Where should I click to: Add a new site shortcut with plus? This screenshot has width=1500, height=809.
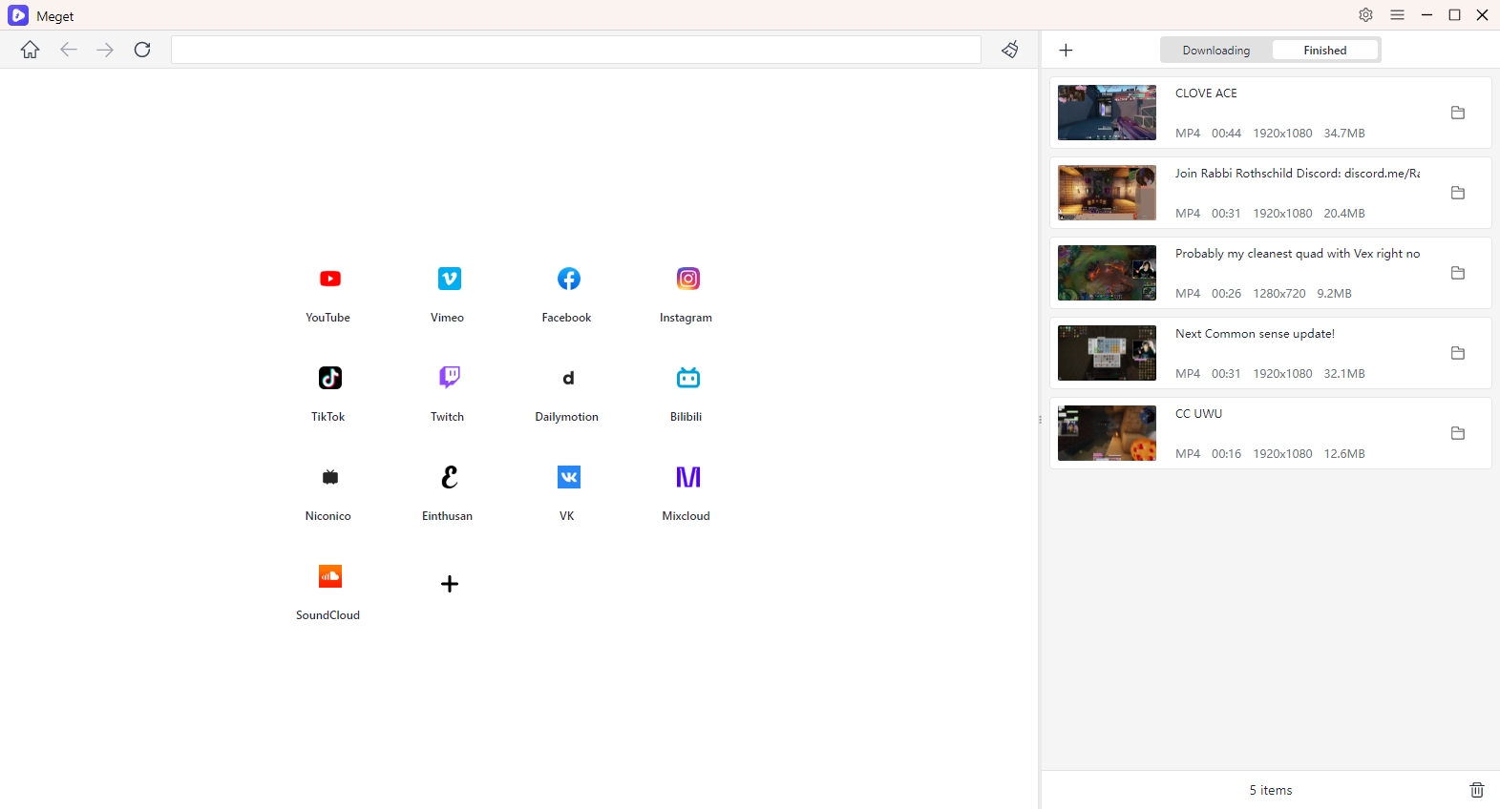(x=450, y=584)
